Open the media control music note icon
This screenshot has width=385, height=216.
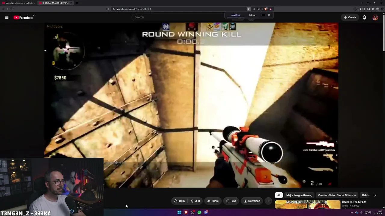point(359,9)
